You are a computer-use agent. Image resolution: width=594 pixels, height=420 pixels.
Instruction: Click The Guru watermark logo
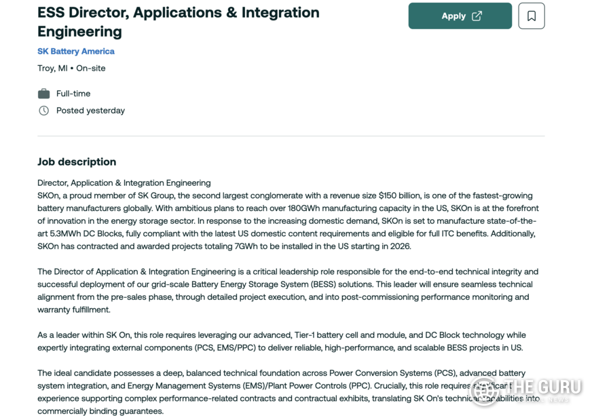(543, 388)
